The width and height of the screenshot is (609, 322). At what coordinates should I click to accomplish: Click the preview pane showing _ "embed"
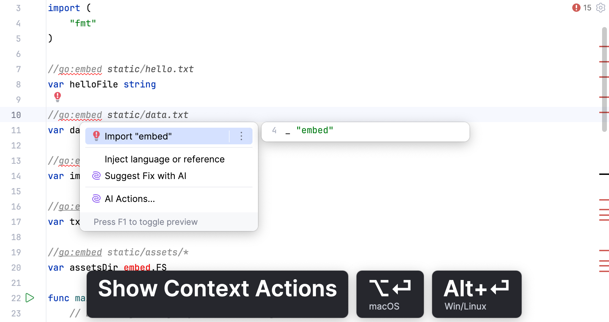pyautogui.click(x=365, y=132)
